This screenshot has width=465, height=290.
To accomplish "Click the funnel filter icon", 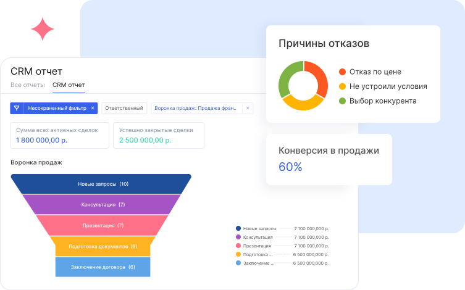I will tap(17, 108).
